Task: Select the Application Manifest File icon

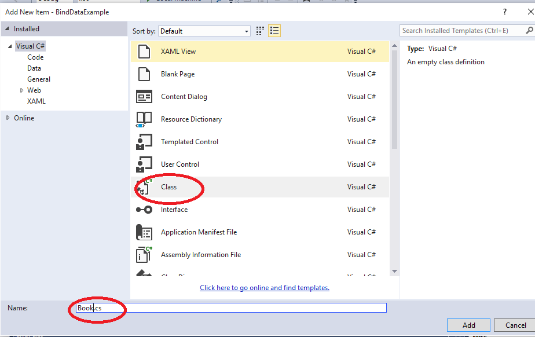Action: pyautogui.click(x=144, y=232)
